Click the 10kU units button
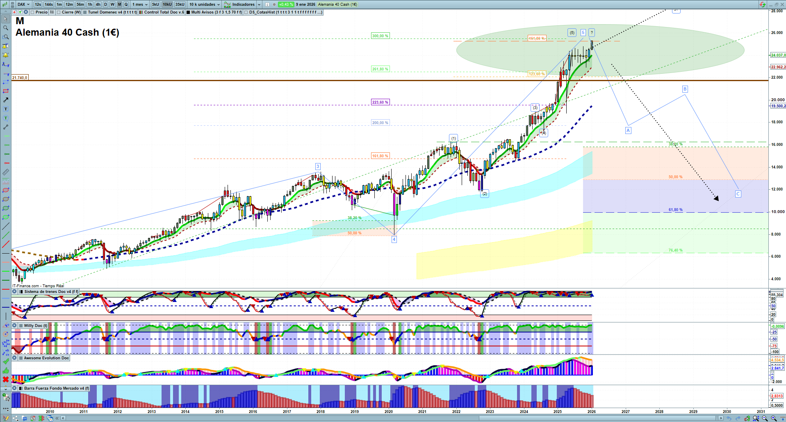Screen dimensions: 786x422 coord(167,5)
